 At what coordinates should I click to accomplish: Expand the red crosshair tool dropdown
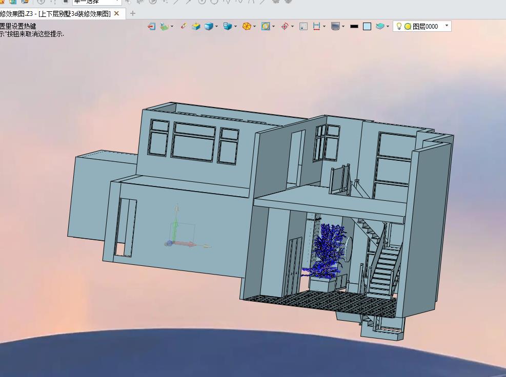292,27
